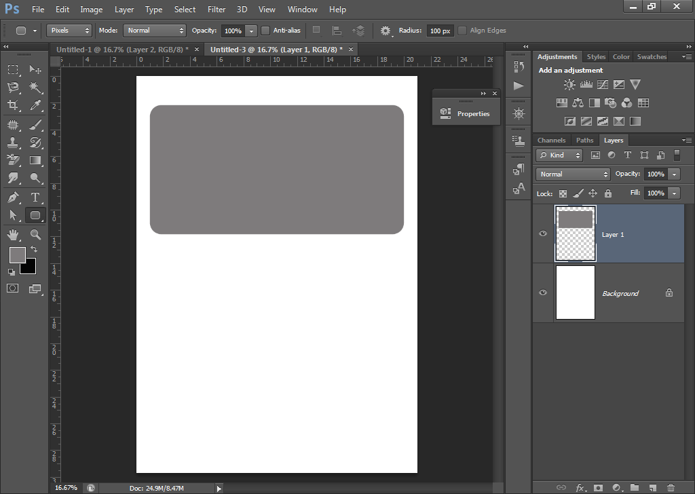This screenshot has width=695, height=494.
Task: Select the Eyedropper tool
Action: click(x=35, y=105)
